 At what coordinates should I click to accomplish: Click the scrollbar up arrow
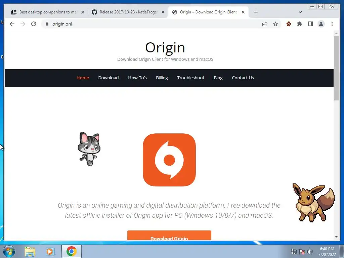point(336,33)
